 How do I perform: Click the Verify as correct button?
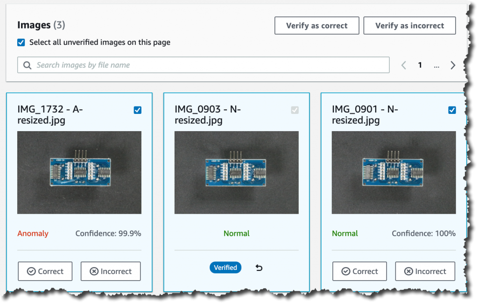pyautogui.click(x=316, y=25)
